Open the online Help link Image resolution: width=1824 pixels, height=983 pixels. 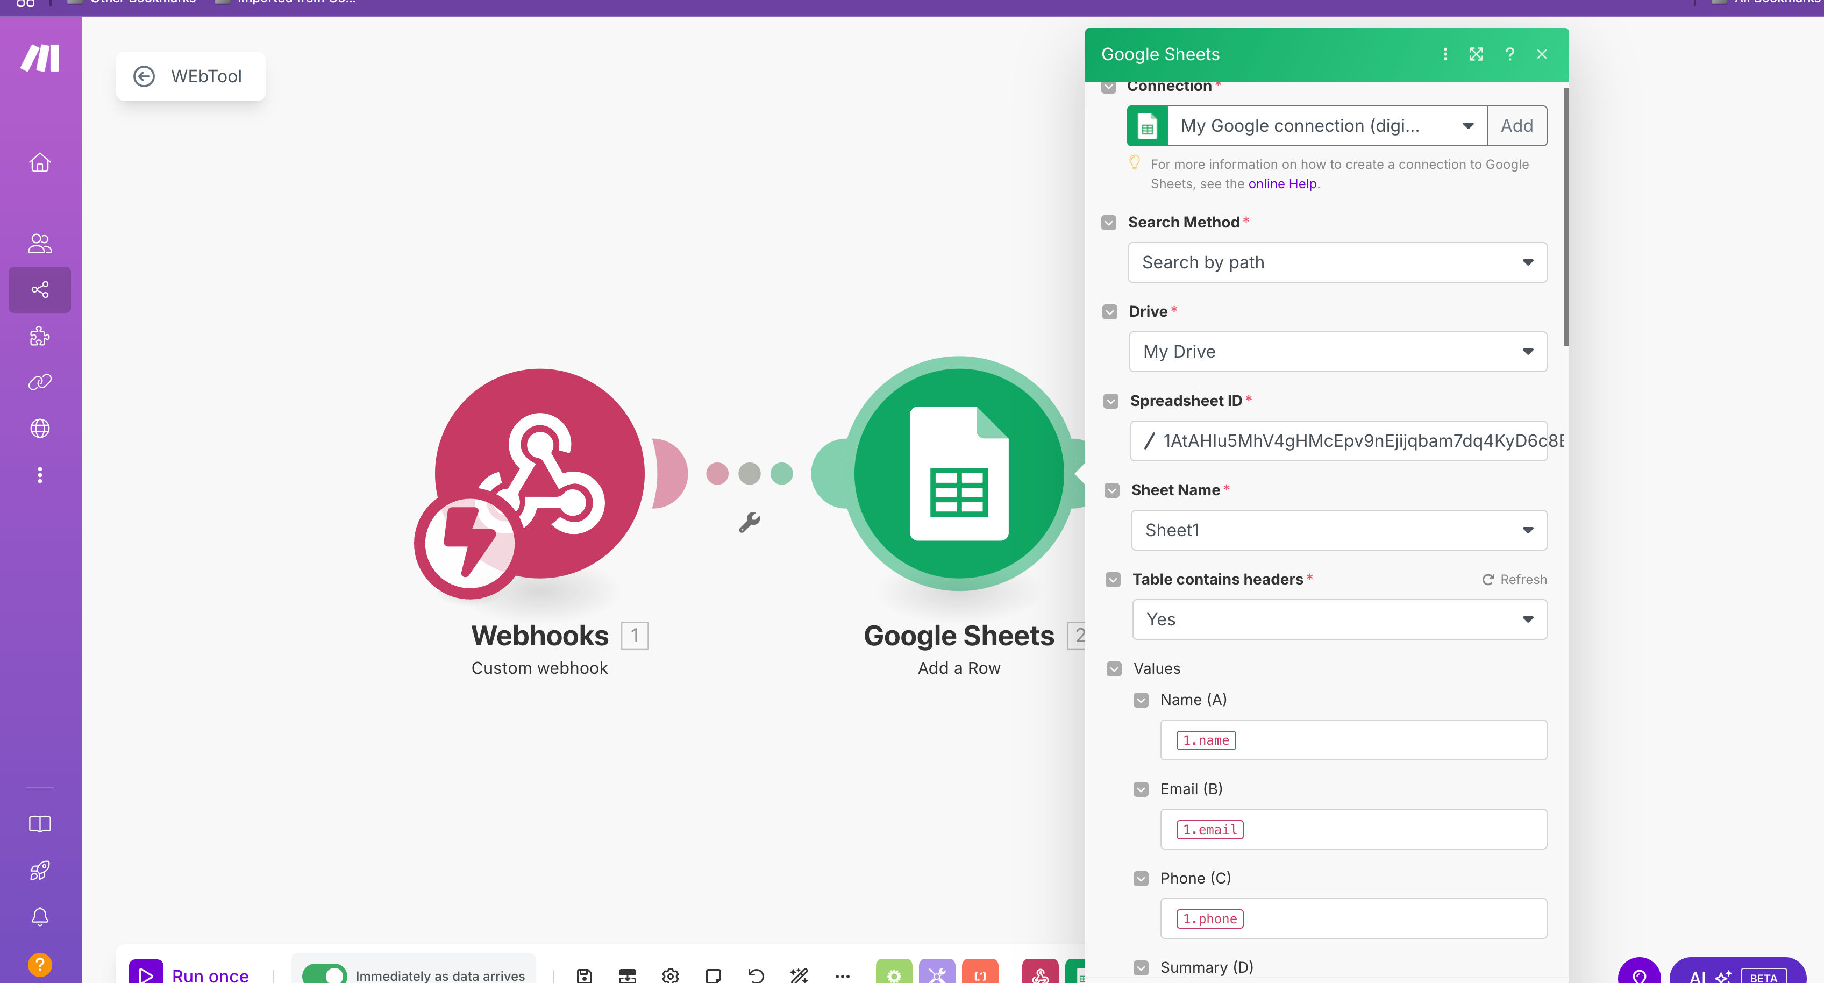pos(1282,184)
